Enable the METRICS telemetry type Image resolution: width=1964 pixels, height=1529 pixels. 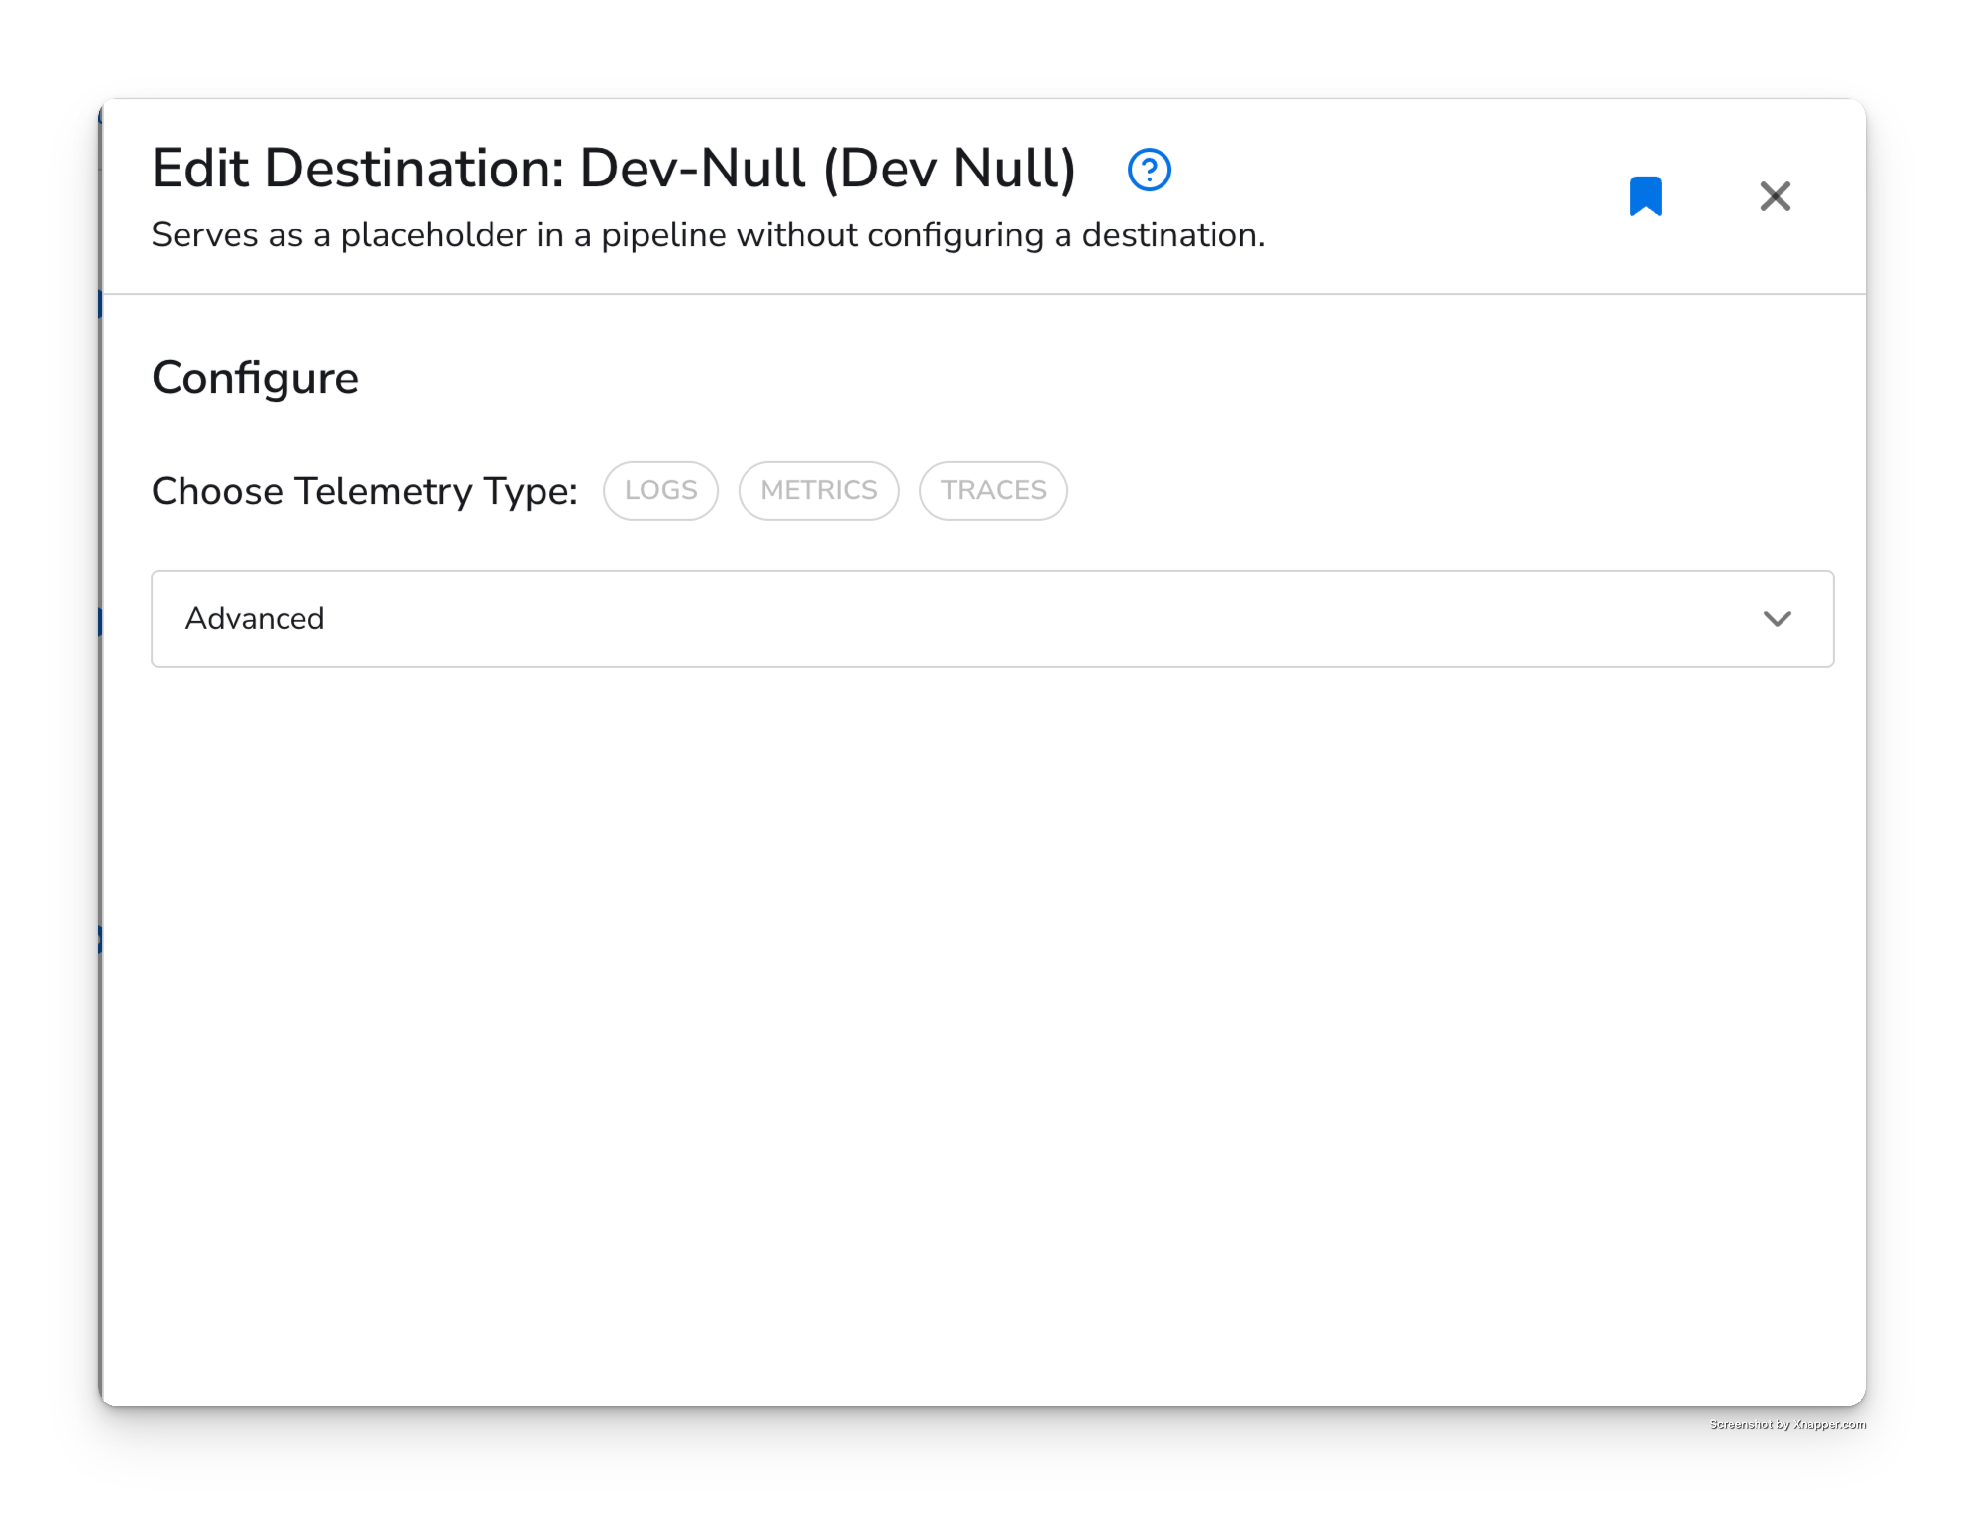818,491
